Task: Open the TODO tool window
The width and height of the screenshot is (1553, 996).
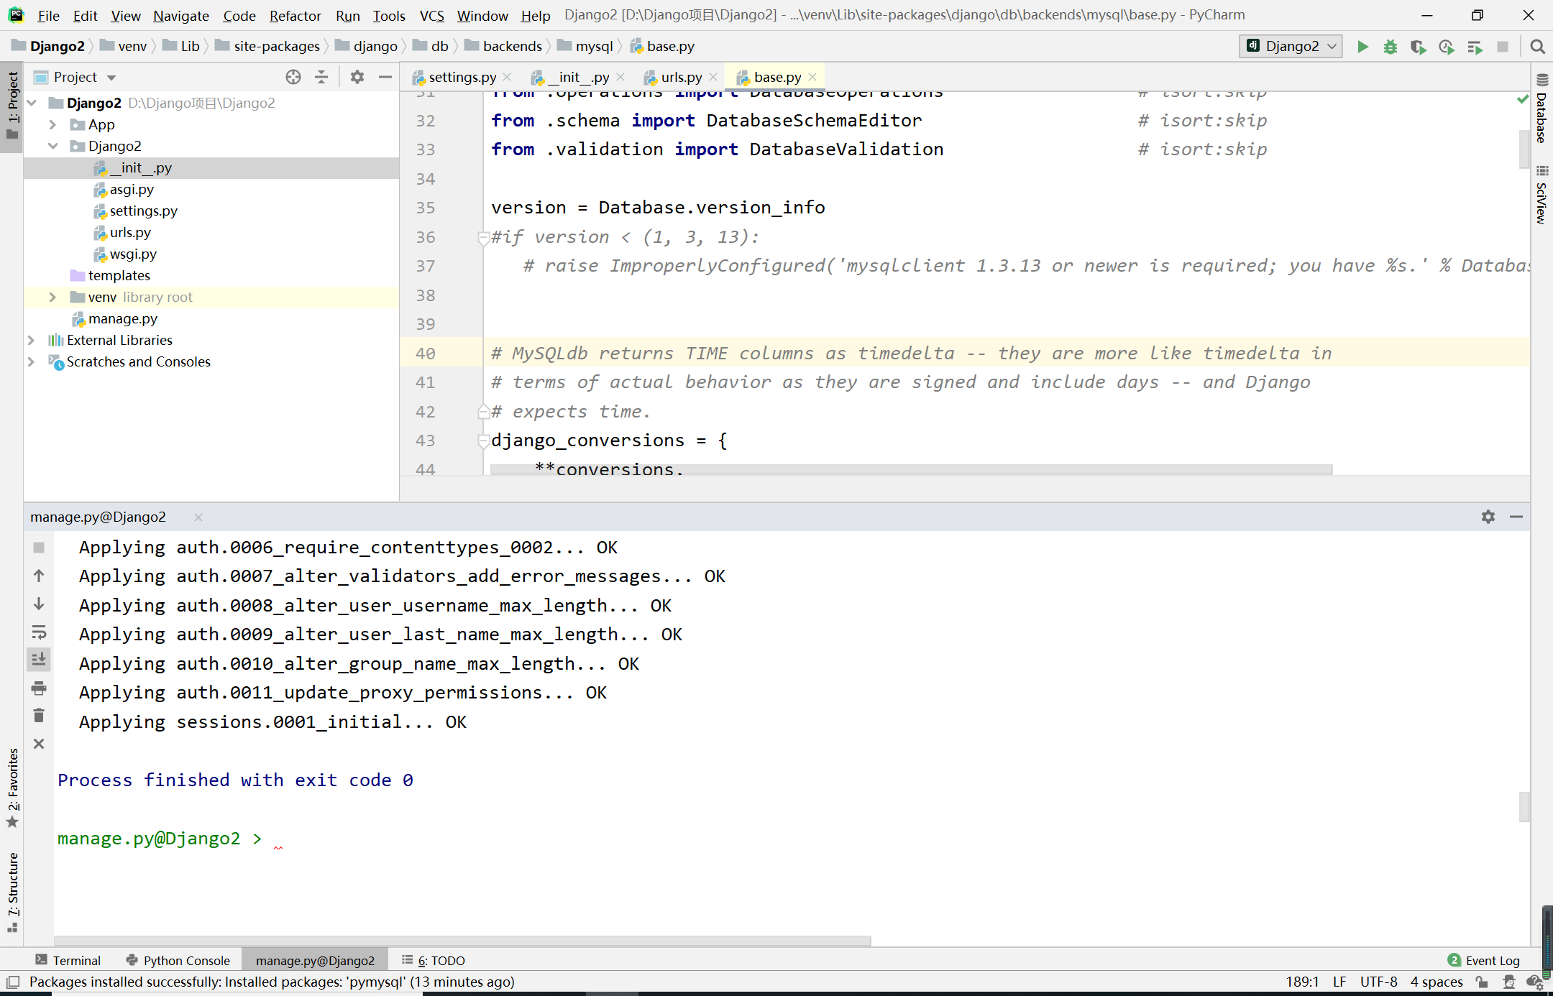Action: pyautogui.click(x=434, y=961)
